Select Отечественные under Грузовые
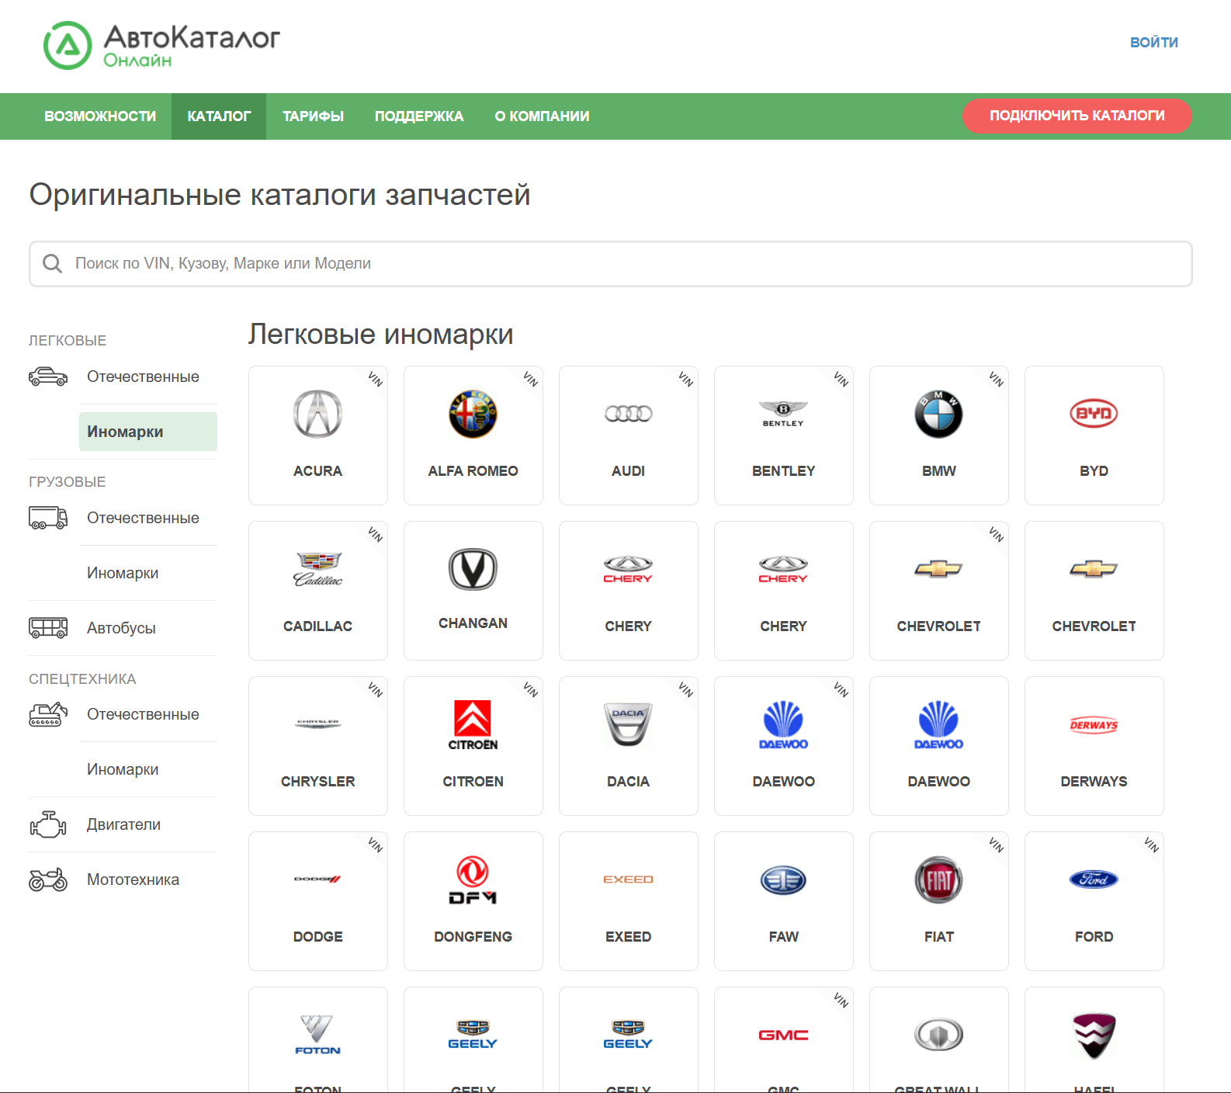The image size is (1231, 1093). [143, 518]
